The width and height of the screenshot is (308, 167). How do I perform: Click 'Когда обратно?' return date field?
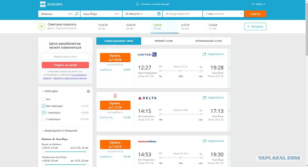pyautogui.click(x=182, y=14)
